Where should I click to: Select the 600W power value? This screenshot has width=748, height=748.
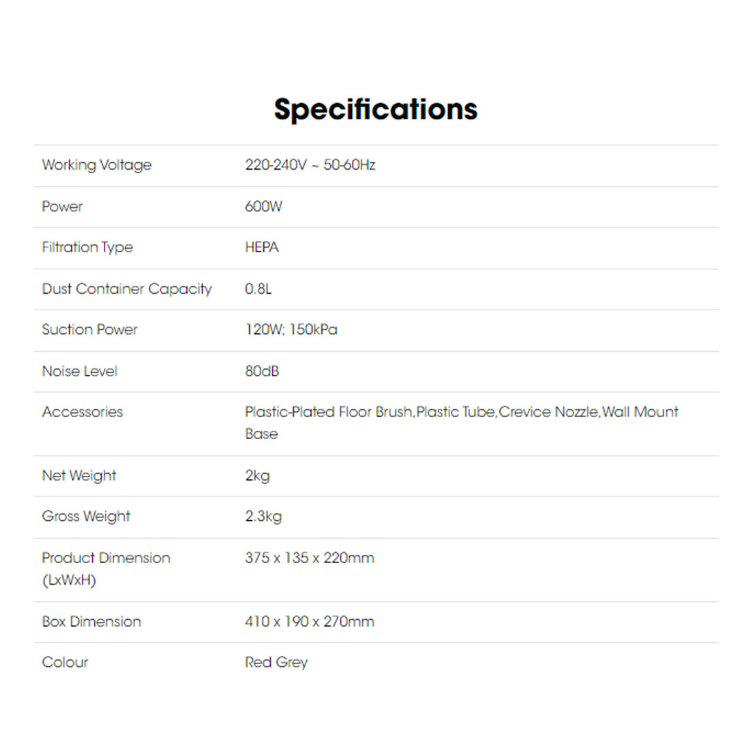(263, 206)
